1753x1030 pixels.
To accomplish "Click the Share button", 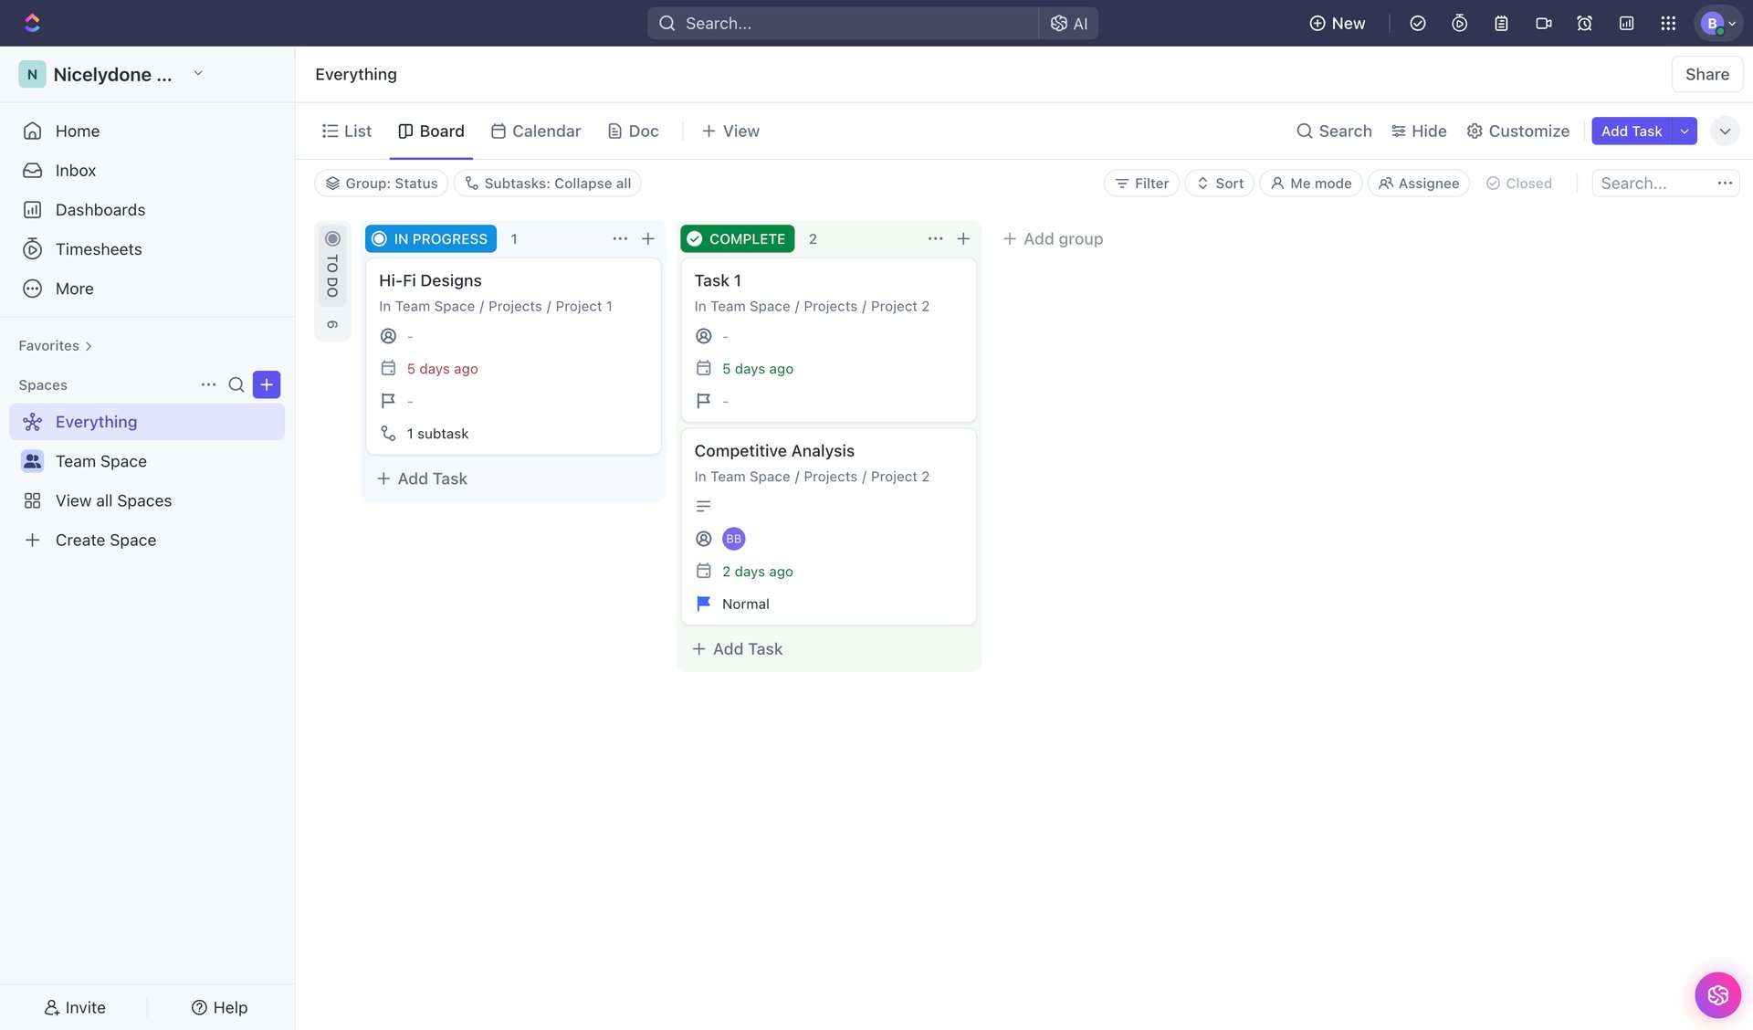I will coord(1706,74).
